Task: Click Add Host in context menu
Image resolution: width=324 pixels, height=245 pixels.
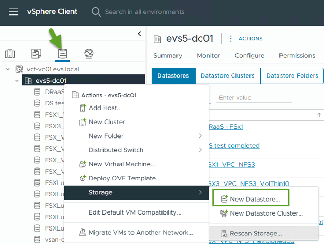Action: 105,108
